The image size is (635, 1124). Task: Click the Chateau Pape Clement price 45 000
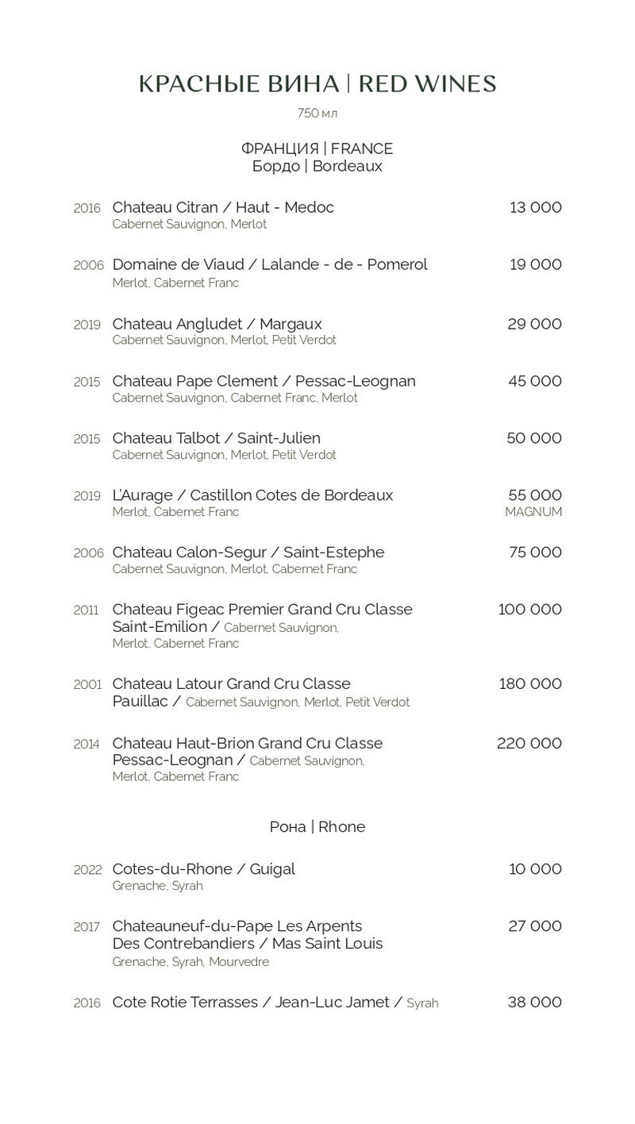pos(535,381)
